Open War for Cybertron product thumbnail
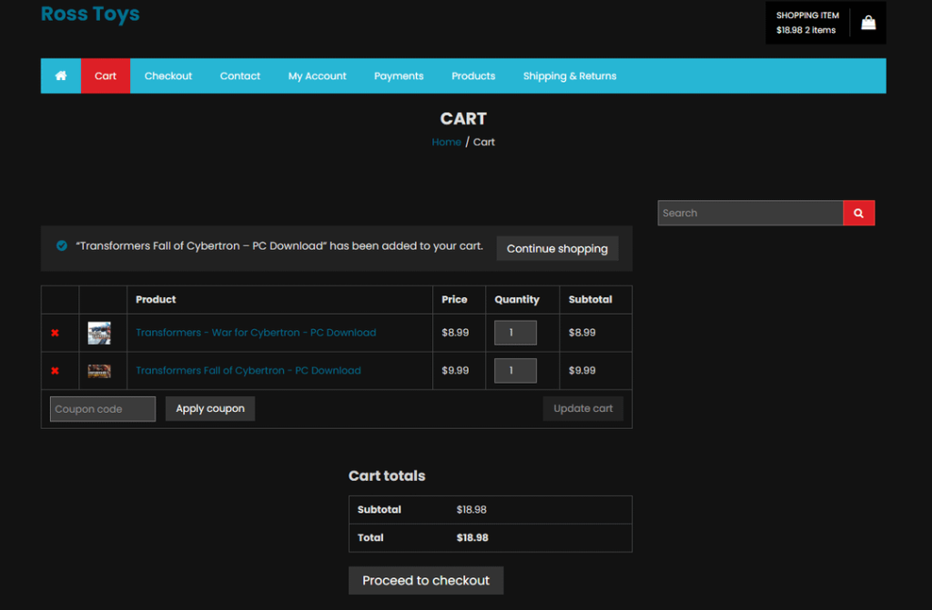 [x=99, y=333]
